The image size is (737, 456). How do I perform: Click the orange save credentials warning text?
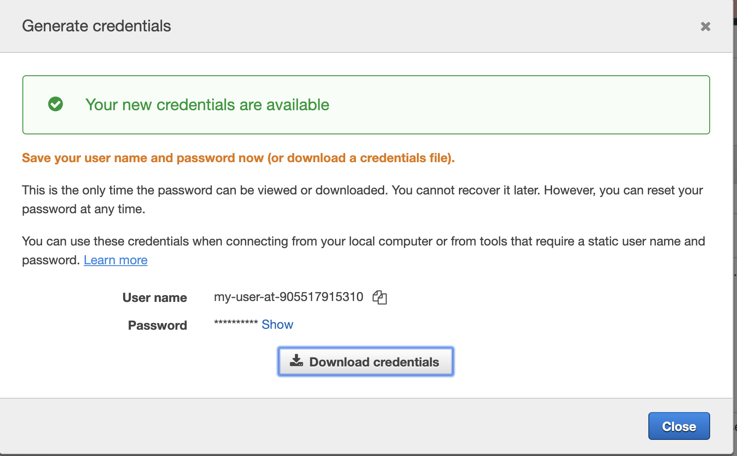point(238,158)
